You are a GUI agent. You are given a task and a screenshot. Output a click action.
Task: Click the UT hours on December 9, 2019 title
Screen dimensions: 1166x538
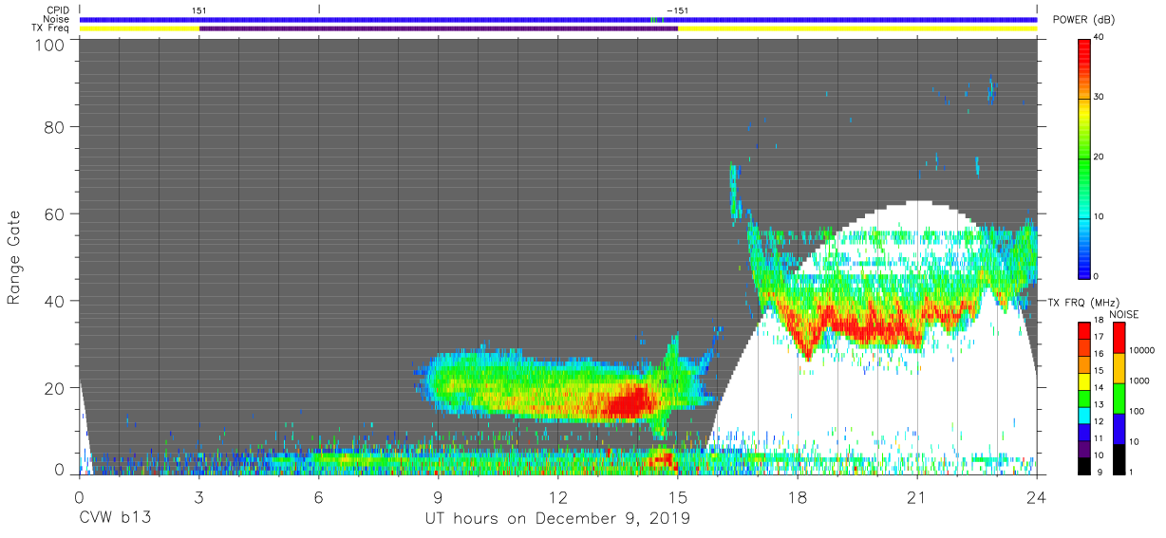[557, 519]
